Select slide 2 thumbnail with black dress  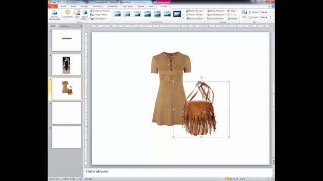(67, 64)
